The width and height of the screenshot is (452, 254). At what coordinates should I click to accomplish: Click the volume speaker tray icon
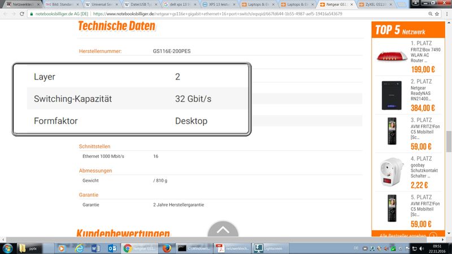(x=421, y=248)
